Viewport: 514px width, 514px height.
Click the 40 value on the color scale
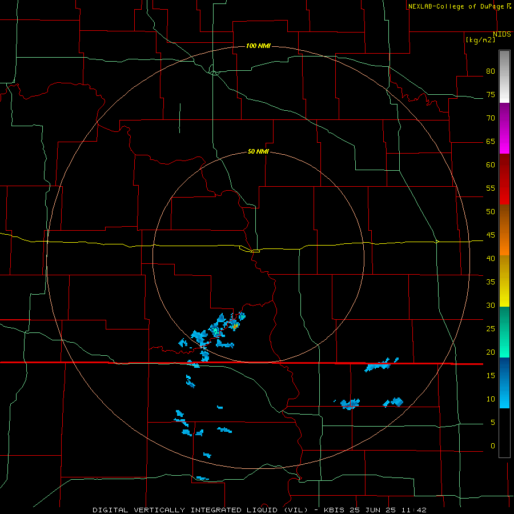tap(491, 258)
